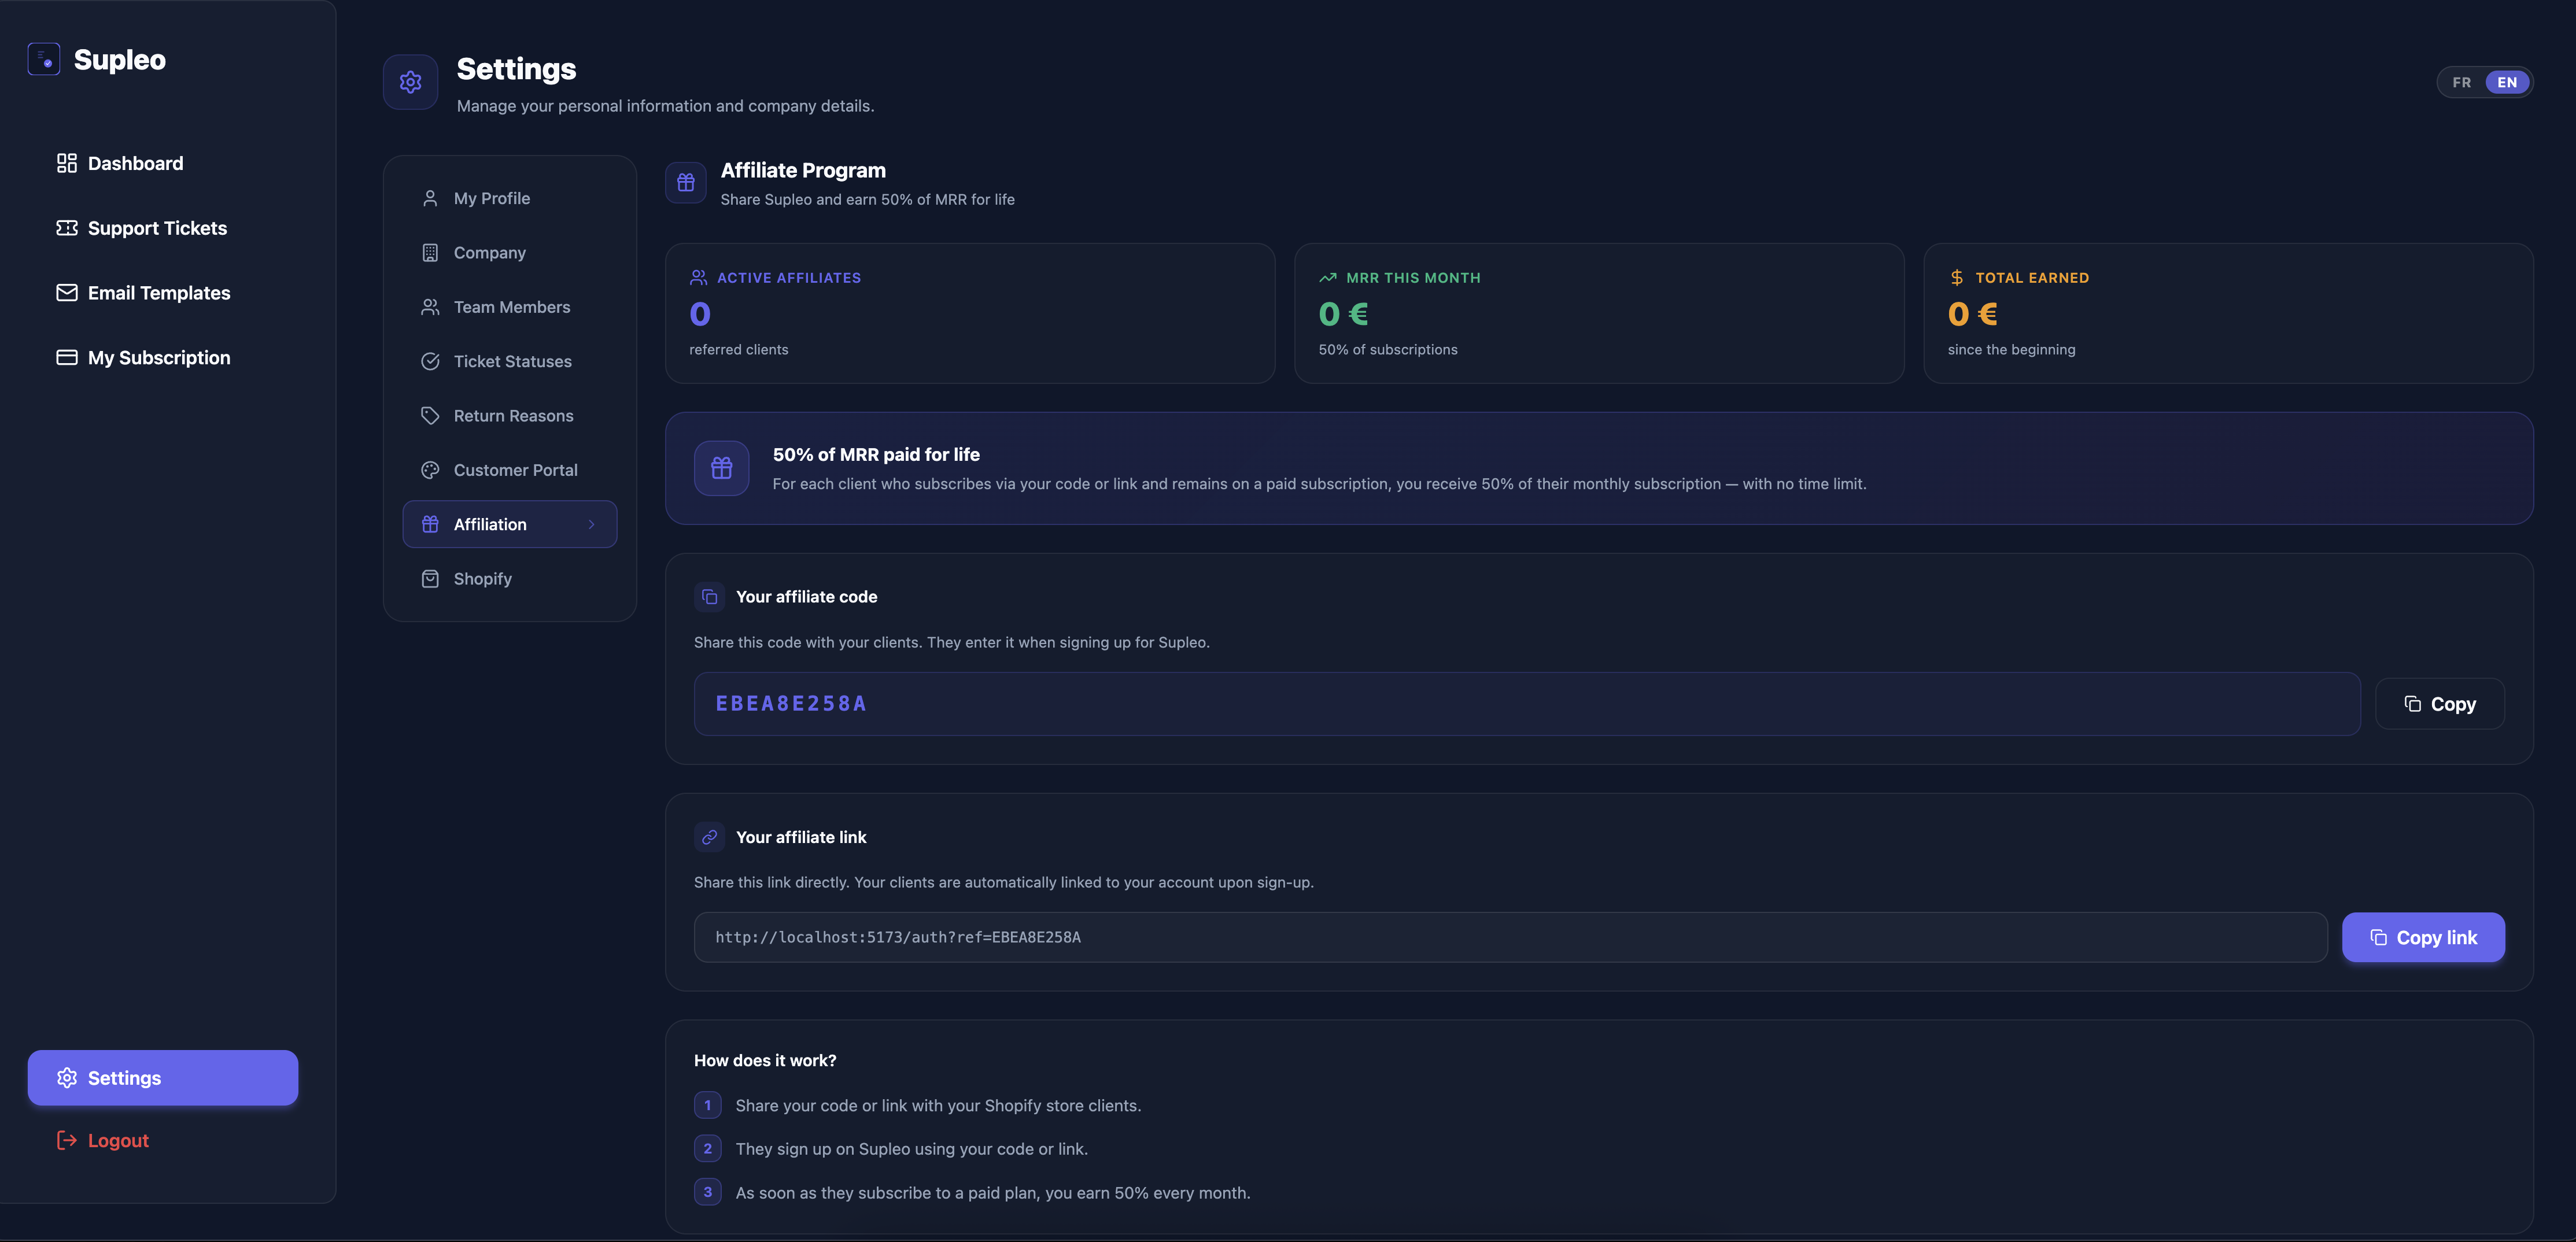2576x1242 pixels.
Task: Open the My Profile settings section
Action: [491, 199]
